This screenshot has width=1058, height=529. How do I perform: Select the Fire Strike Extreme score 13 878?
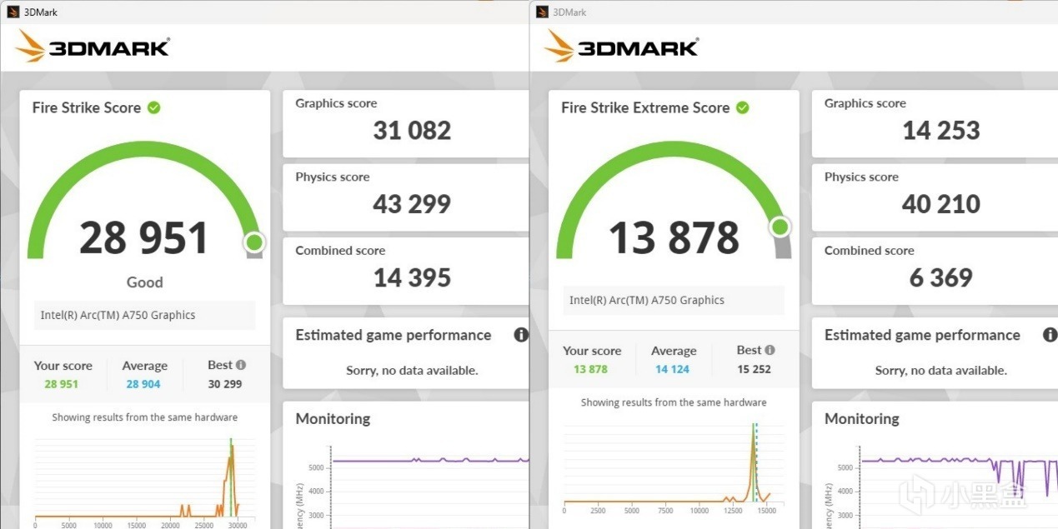[674, 238]
